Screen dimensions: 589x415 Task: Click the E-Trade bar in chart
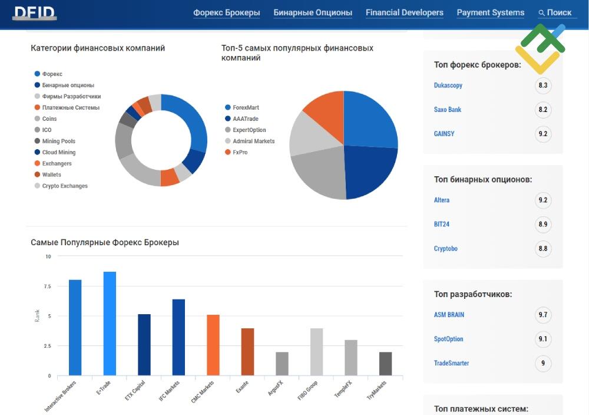110,323
